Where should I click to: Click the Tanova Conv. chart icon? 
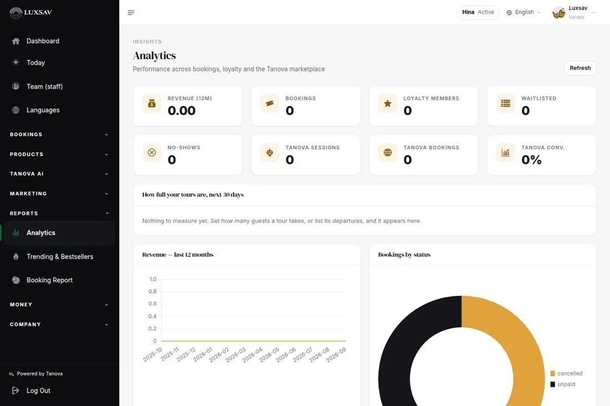tap(505, 153)
